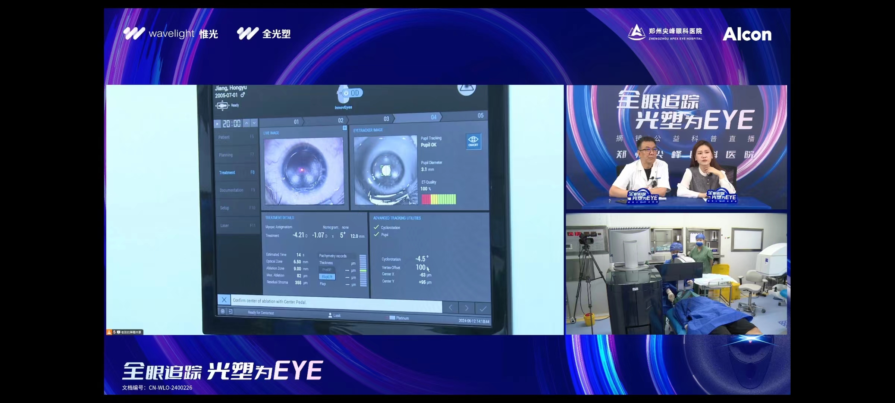Click the operating room camera panel
895x403 pixels.
676,274
